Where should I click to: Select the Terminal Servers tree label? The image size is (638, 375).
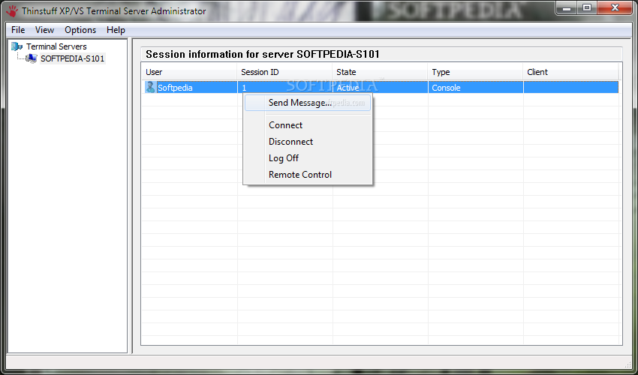(x=56, y=46)
